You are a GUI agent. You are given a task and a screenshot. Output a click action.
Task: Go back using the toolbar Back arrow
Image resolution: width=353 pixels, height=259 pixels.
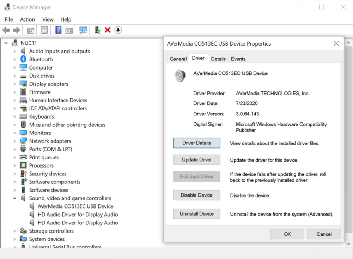tap(6, 30)
